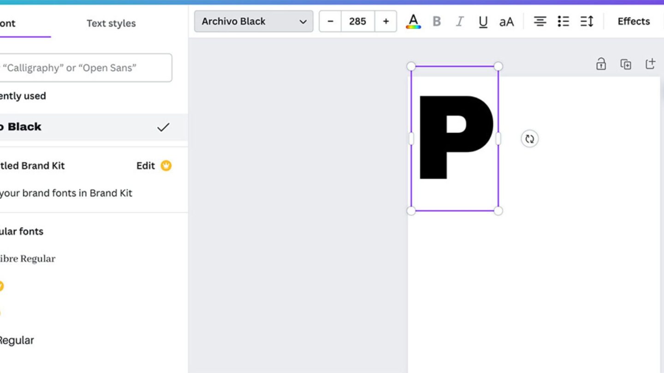Viewport: 664px width, 373px height.
Task: Switch to the Text styles tab
Action: [x=111, y=23]
